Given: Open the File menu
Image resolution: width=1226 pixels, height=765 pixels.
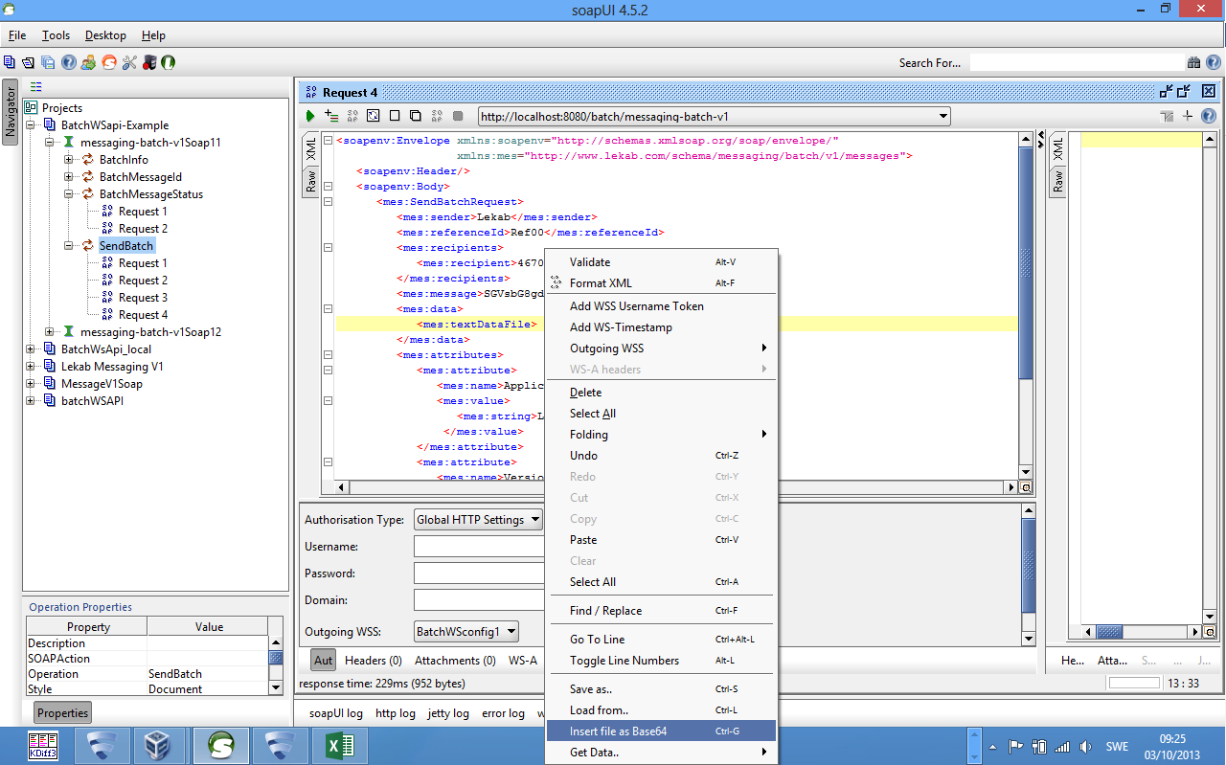Looking at the screenshot, I should [17, 35].
